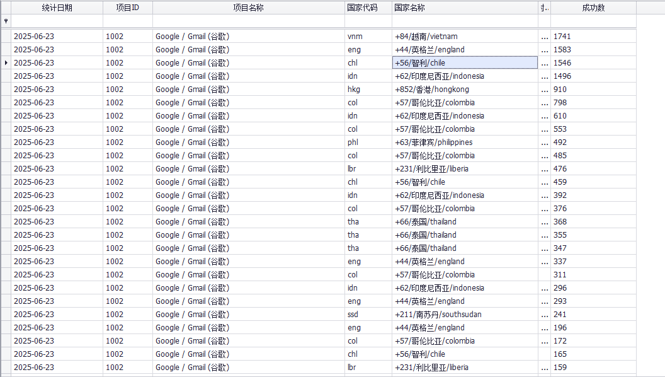Click the success count 368
This screenshot has height=377, width=665.
pyautogui.click(x=593, y=222)
